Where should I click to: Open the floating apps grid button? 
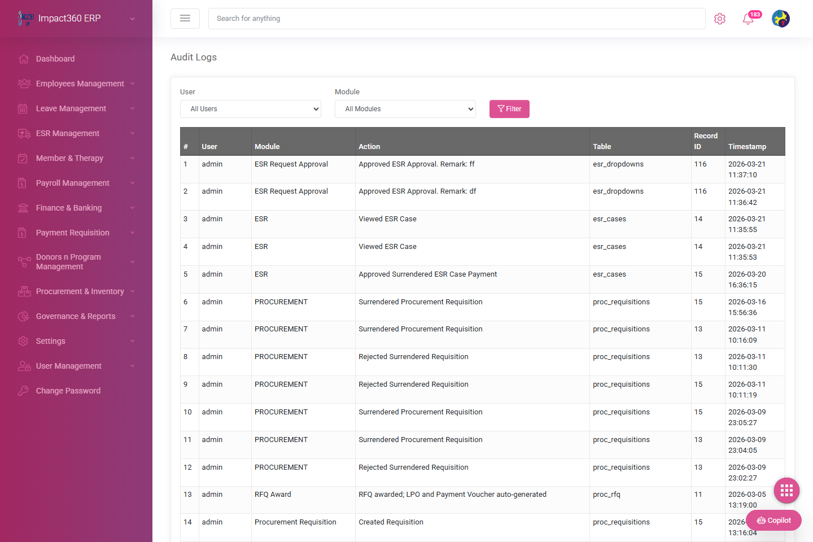pos(786,491)
